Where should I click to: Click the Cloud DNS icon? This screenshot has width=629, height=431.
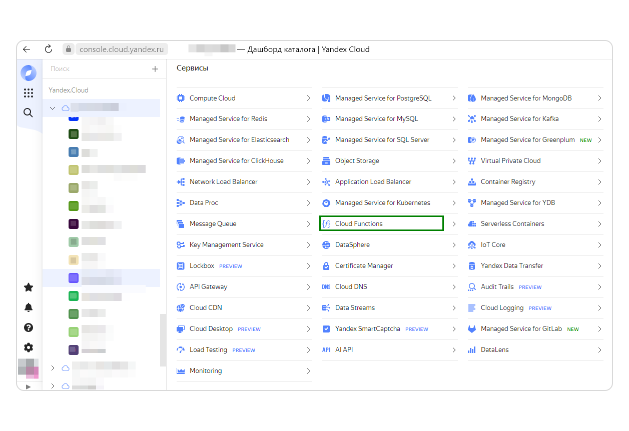click(326, 287)
